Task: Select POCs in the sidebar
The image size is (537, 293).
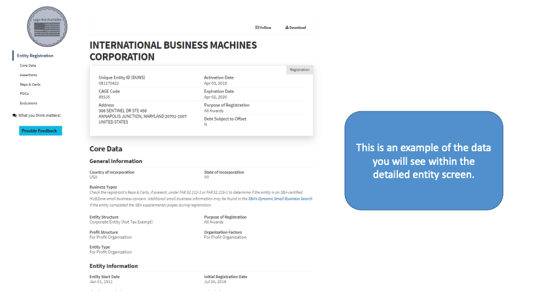Action: click(x=24, y=94)
